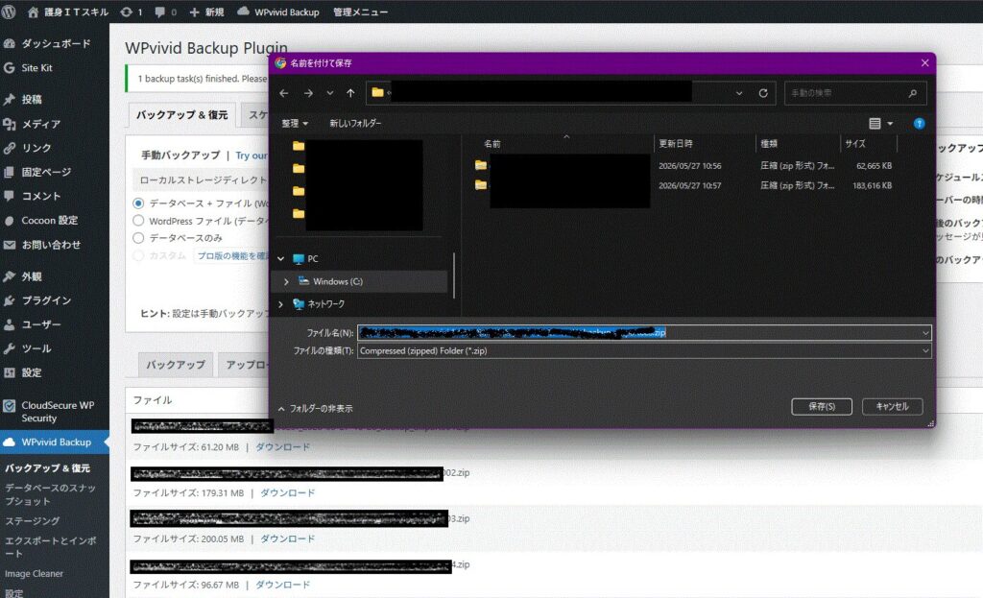Download the 61.20 MB backup file
The height and width of the screenshot is (598, 983).
coord(282,447)
